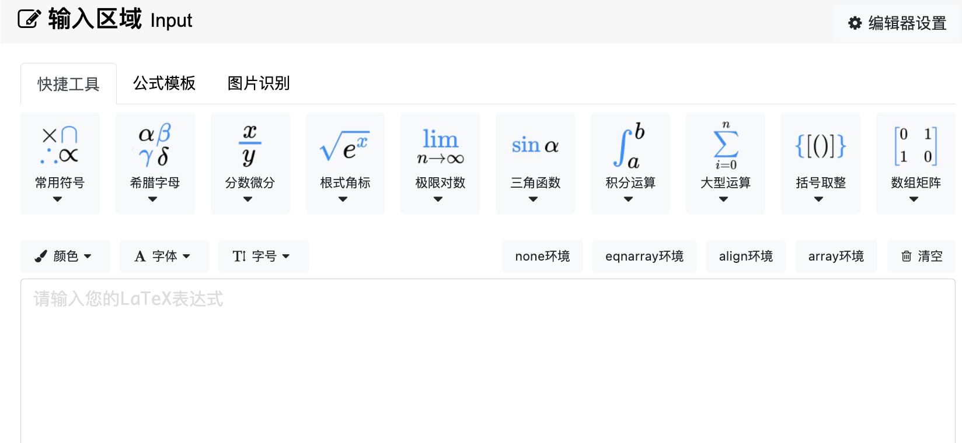Click into the LaTeX expression input area
The image size is (962, 443).
(488, 361)
